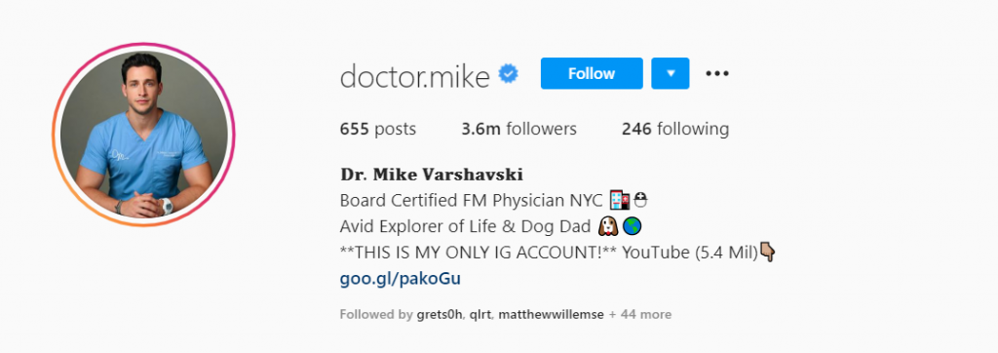Click the helmet emoji after NYC
The height and width of the screenshot is (353, 998).
640,201
